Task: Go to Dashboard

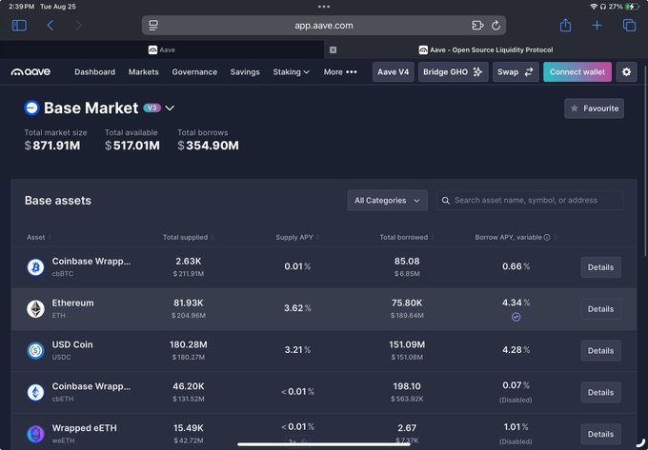Action: [94, 71]
